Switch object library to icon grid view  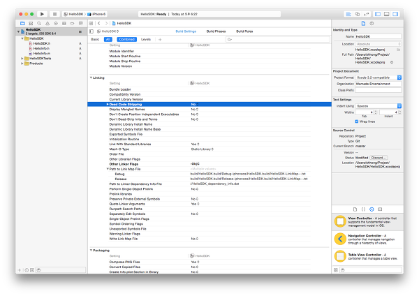[336, 270]
